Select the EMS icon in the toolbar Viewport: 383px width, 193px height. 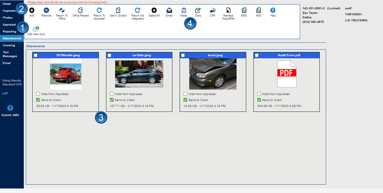point(244,10)
